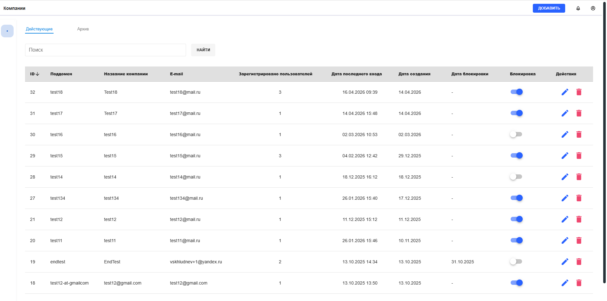Click last login 26.01.2026 15:46
This screenshot has width=607, height=301.
point(360,241)
